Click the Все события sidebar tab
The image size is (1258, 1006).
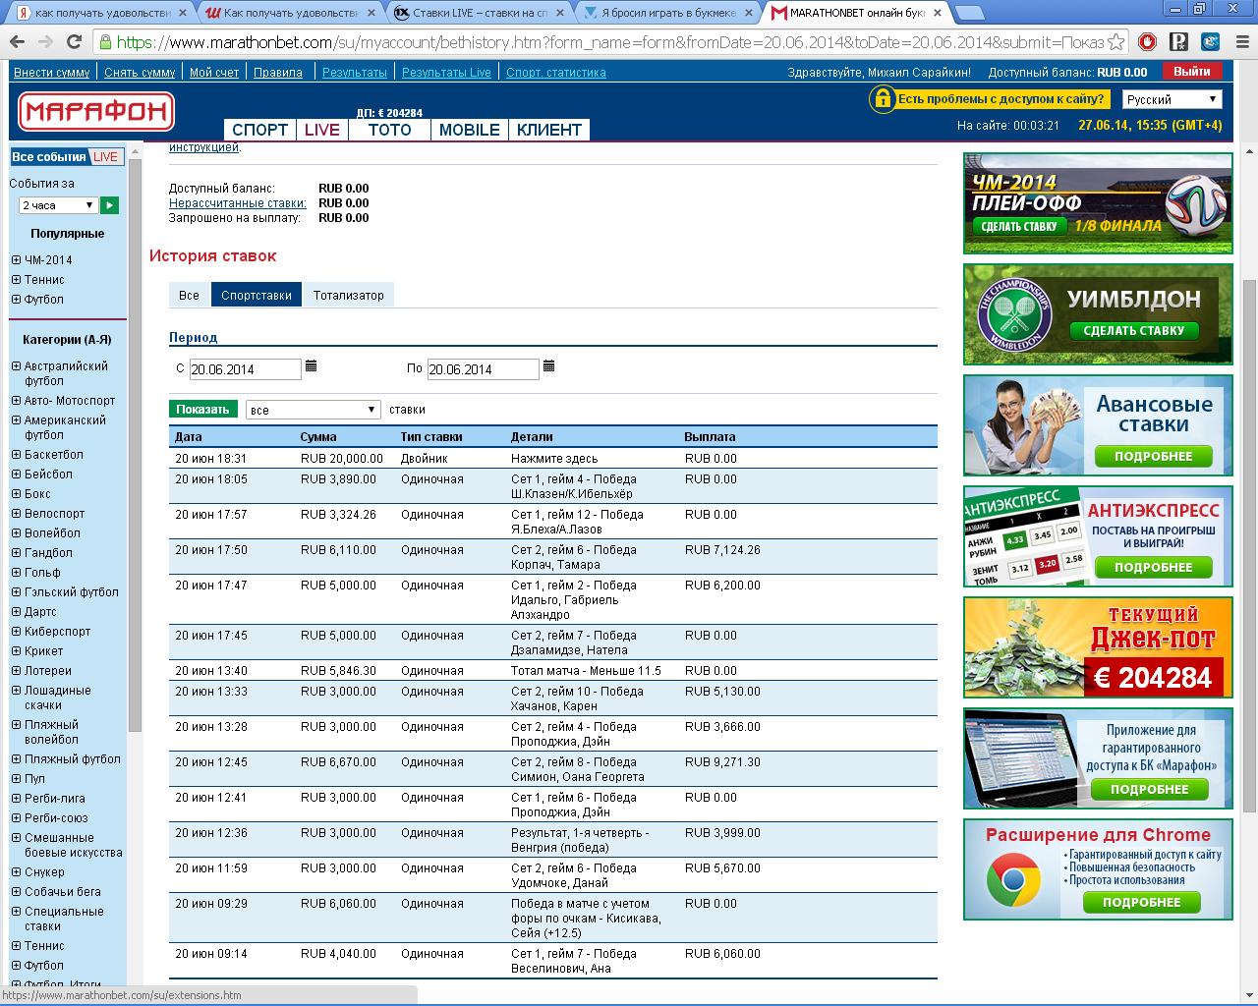click(x=48, y=157)
